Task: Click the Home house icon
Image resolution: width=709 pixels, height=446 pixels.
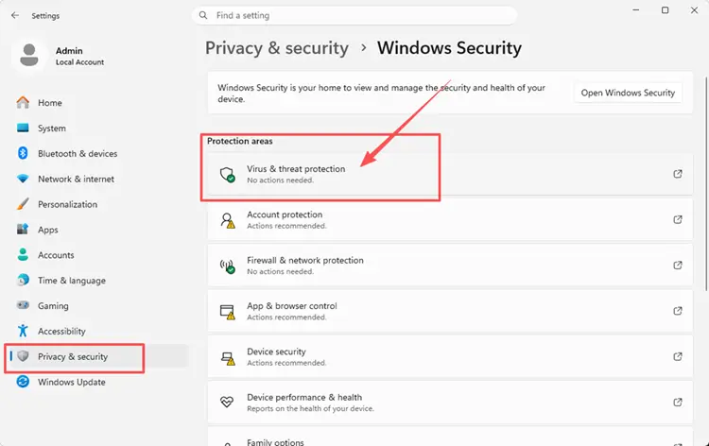Action: (23, 103)
